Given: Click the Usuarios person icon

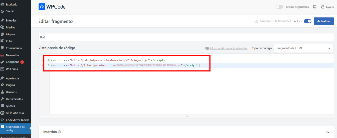Looking at the screenshot, I should (x=2, y=92).
